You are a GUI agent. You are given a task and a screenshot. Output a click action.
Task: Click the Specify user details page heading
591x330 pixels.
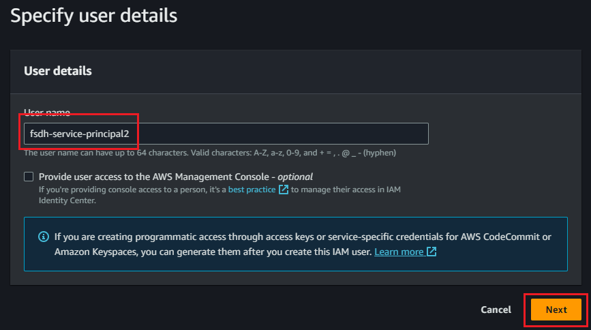(x=93, y=15)
